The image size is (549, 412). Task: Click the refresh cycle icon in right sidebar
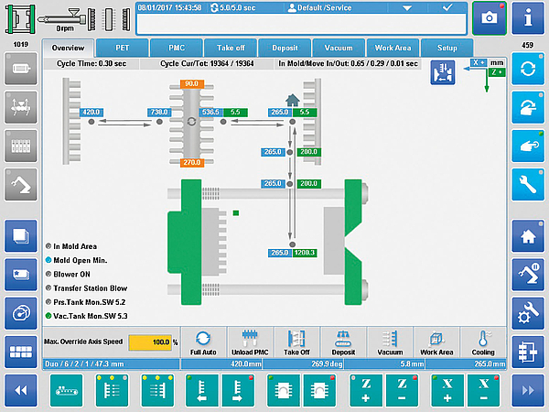pos(529,69)
